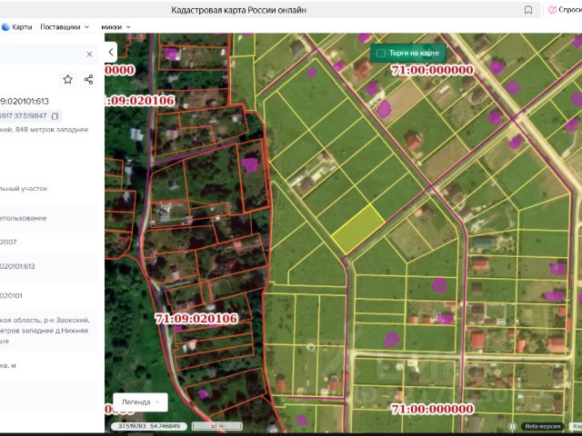Select the highlighted yellow parcel on the map
This screenshot has height=436, width=582.
click(358, 229)
